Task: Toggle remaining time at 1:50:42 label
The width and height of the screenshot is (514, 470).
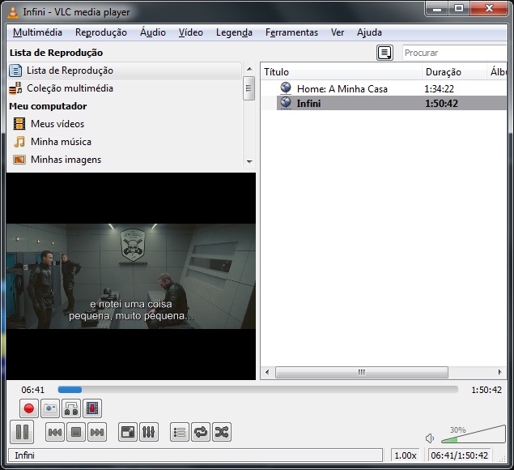Action: 486,390
